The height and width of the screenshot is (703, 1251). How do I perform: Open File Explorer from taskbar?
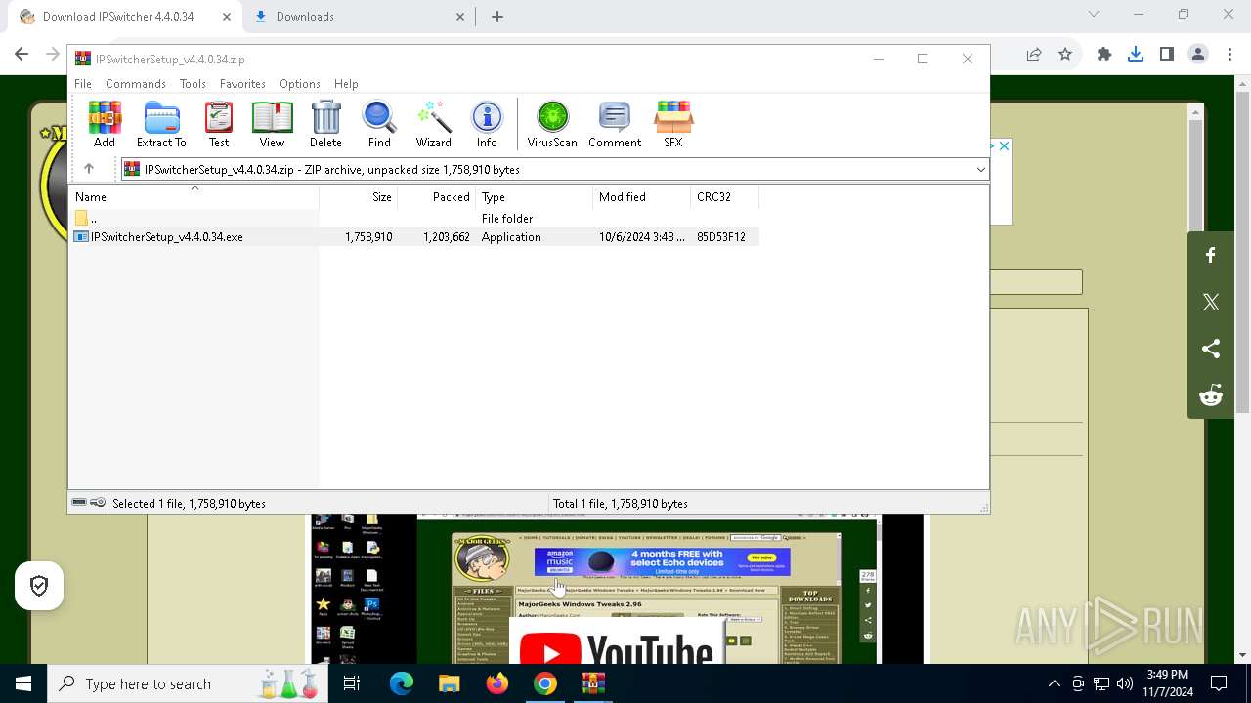coord(450,683)
